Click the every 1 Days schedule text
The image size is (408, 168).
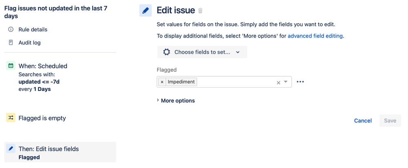point(35,89)
